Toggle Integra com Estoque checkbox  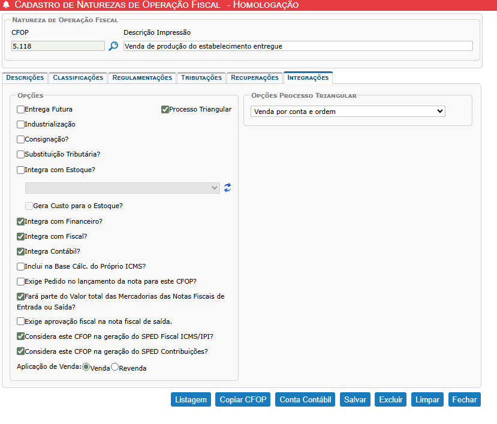[x=21, y=170]
